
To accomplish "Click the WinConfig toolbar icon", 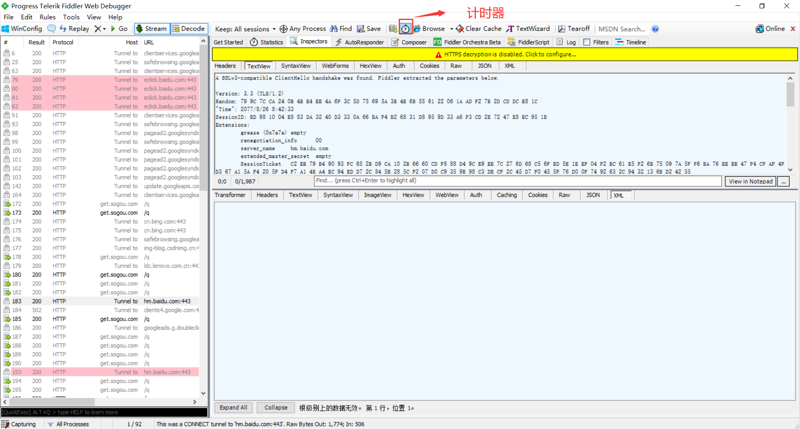I will coord(22,29).
